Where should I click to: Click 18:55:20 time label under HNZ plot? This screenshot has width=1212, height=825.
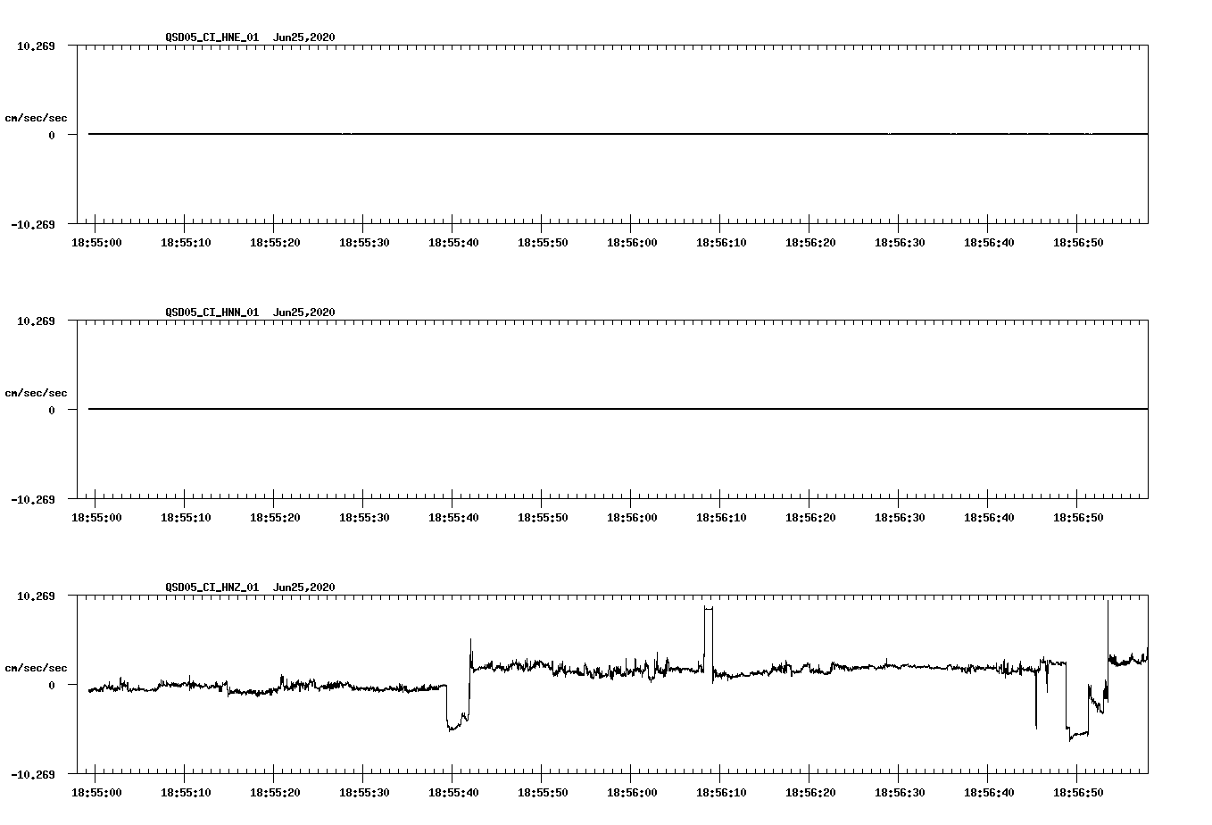275,793
